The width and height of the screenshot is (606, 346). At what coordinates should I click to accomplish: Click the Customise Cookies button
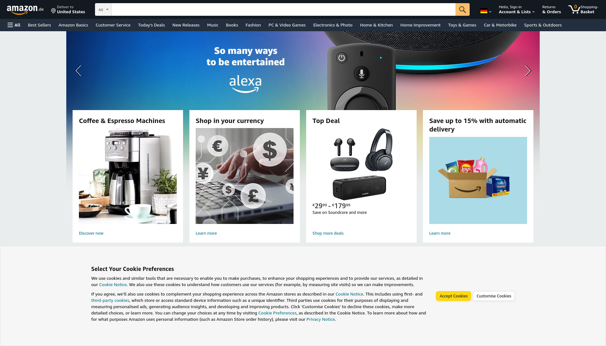(494, 296)
